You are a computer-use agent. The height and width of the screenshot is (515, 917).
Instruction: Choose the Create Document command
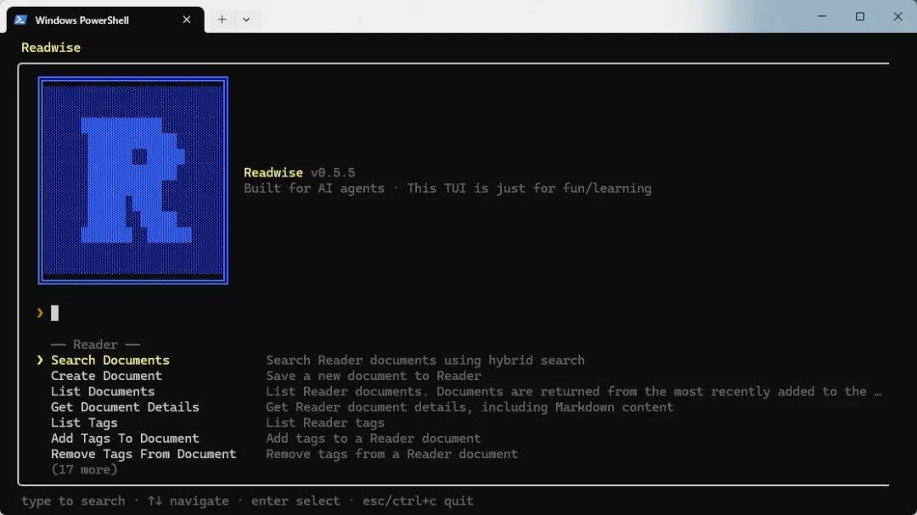coord(106,376)
